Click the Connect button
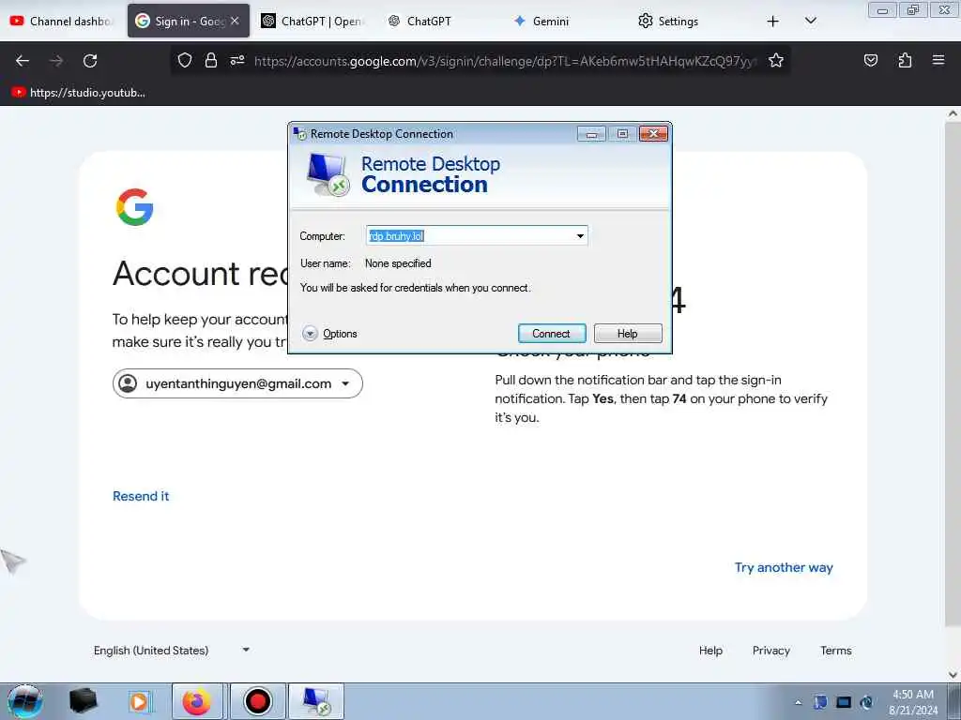The image size is (961, 720). pos(552,334)
